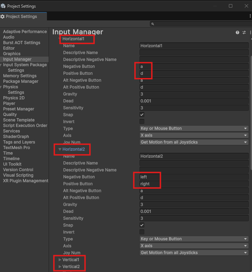
Task: Click Negative Button field of Horizontal1
Action: point(194,66)
